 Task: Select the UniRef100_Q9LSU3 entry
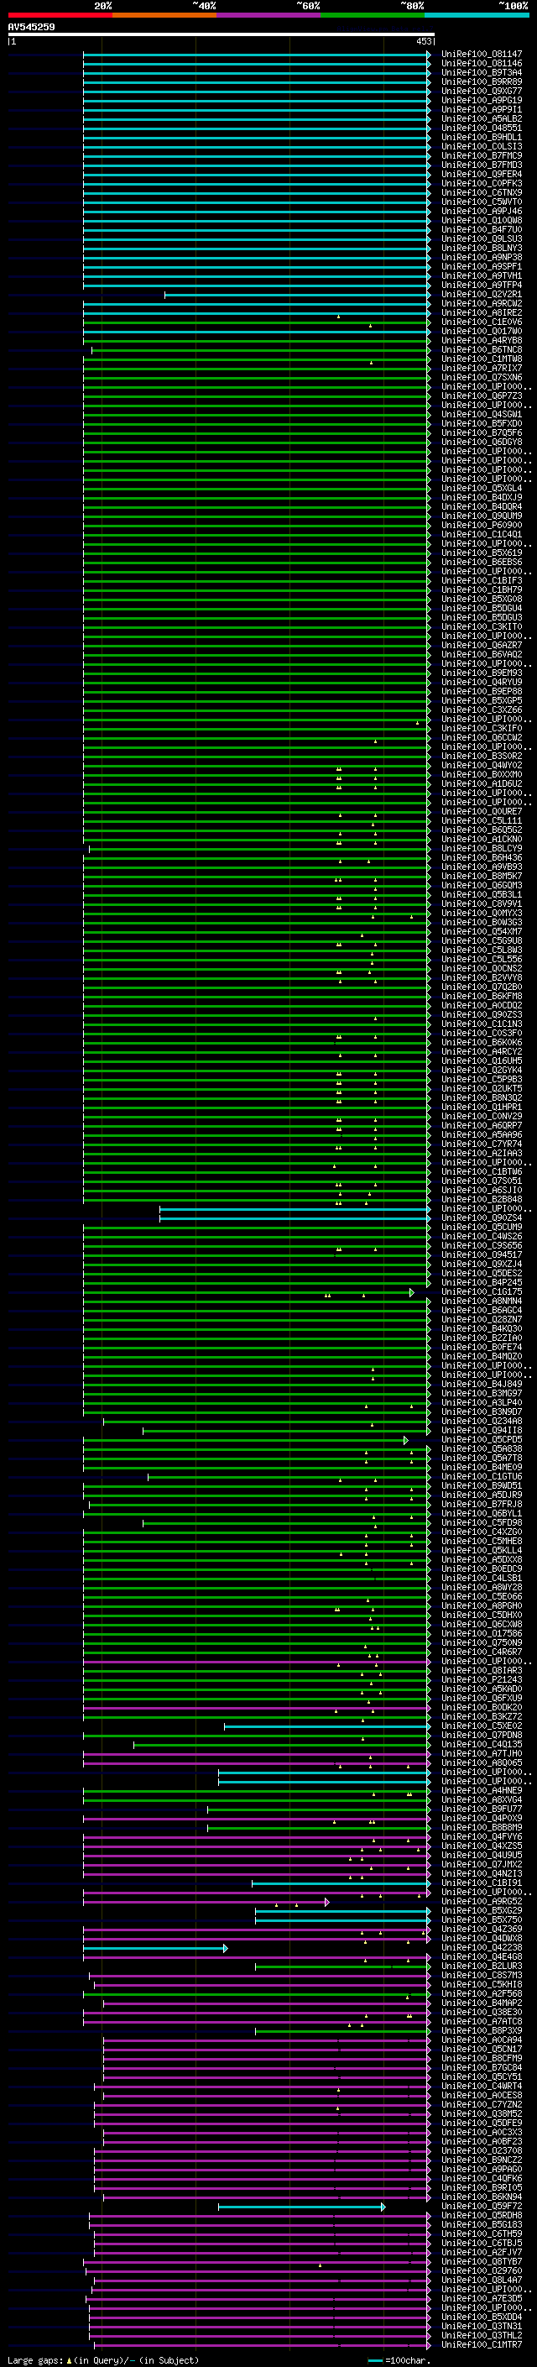pos(482,239)
